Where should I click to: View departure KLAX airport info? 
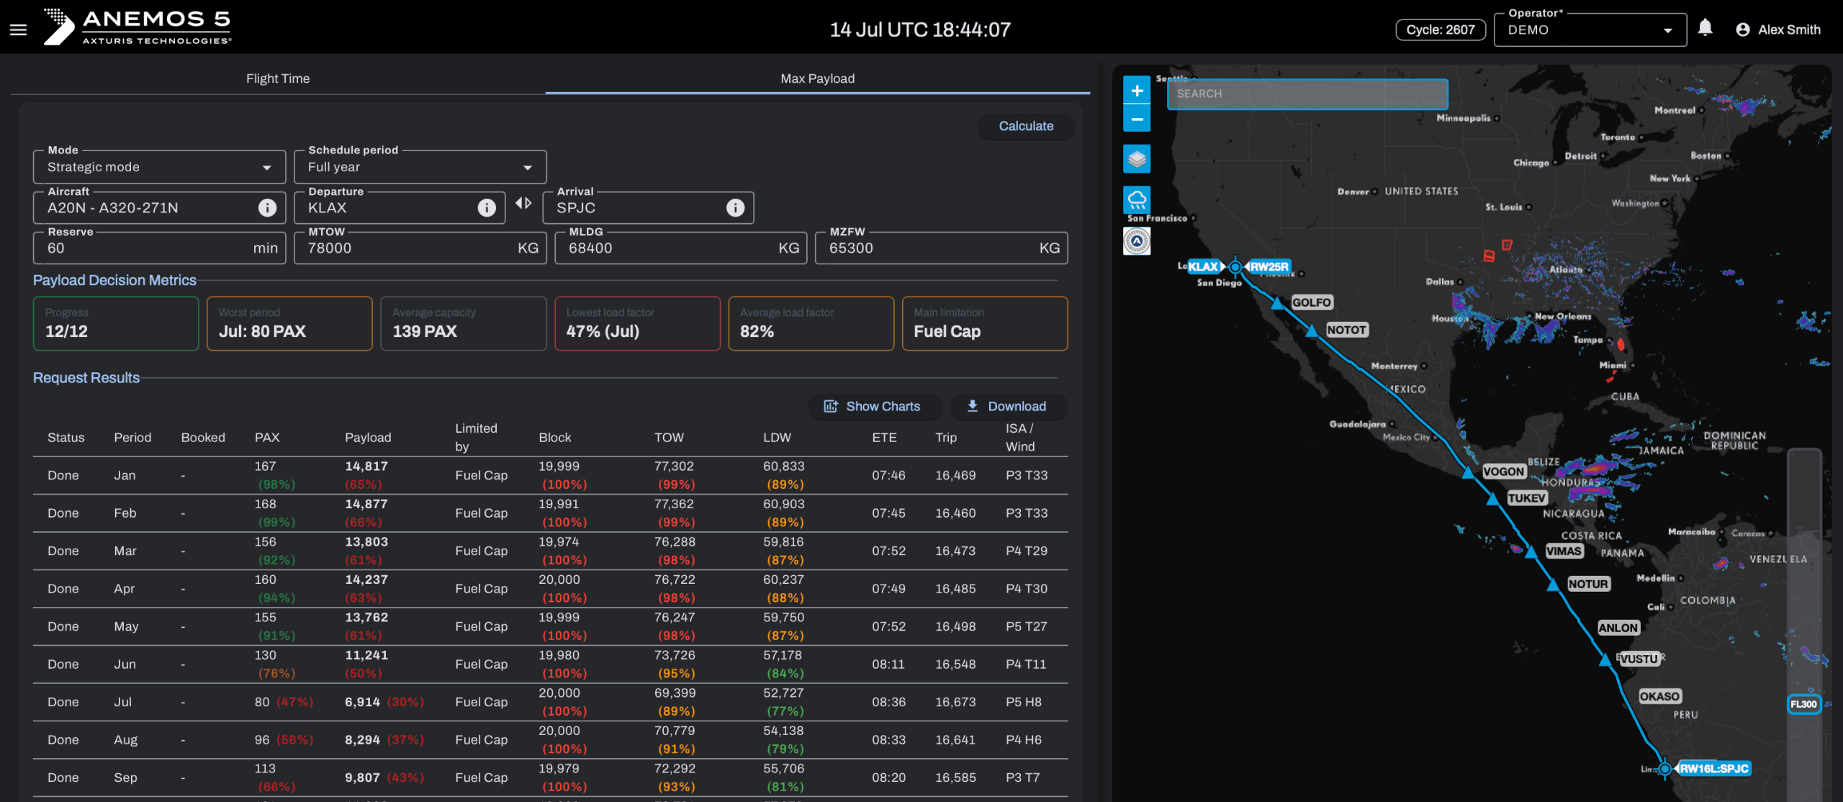tap(487, 208)
